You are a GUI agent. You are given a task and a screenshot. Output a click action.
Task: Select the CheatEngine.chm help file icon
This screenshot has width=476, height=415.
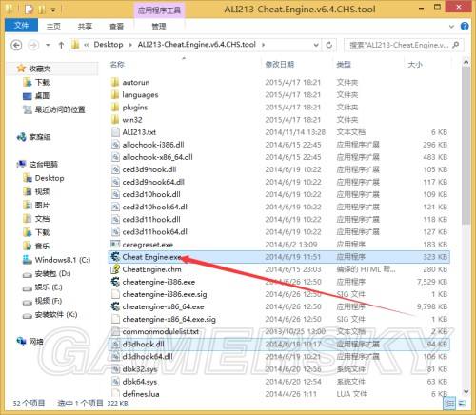tap(115, 269)
